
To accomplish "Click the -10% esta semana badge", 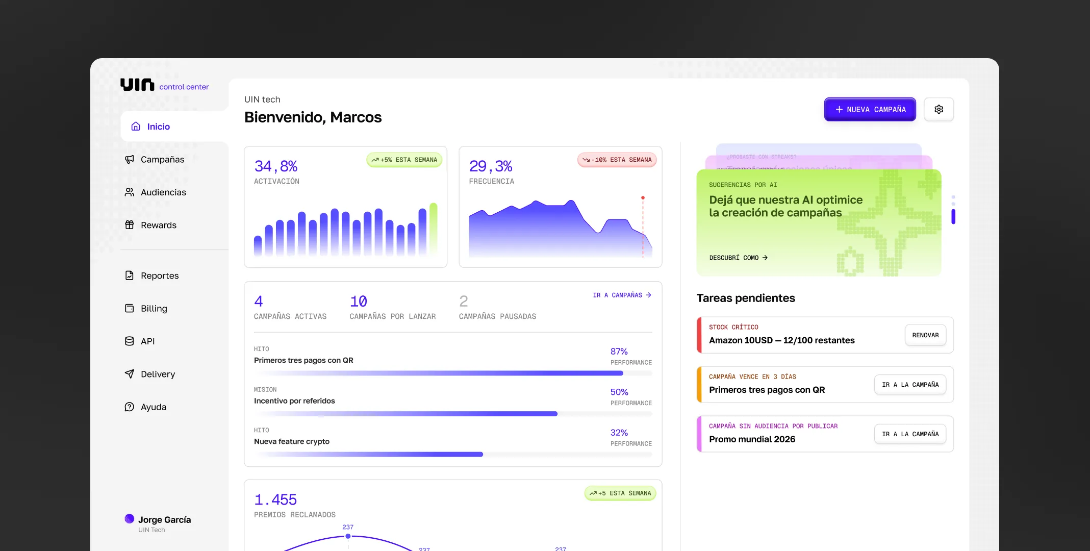I will [617, 160].
